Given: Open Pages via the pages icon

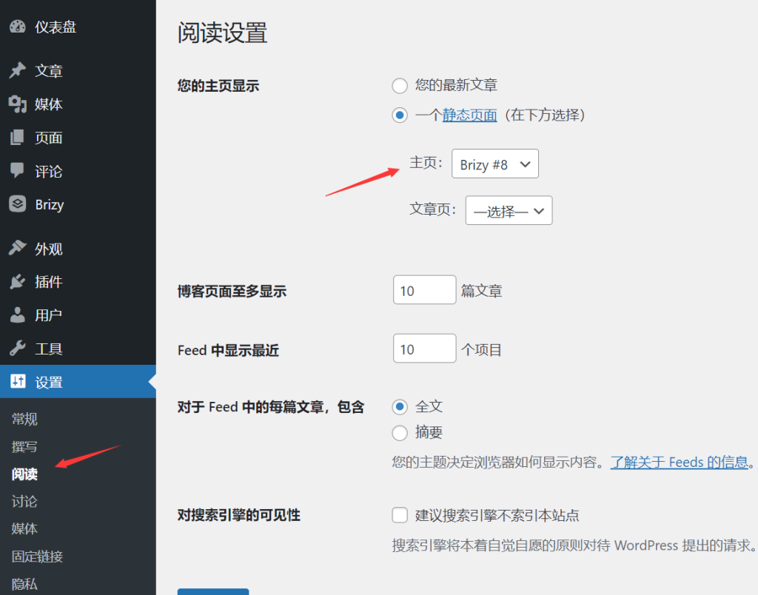Looking at the screenshot, I should (x=18, y=138).
